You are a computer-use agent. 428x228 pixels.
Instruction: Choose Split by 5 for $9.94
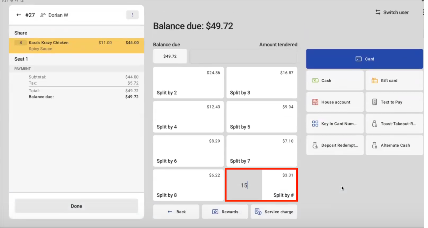(x=262, y=117)
